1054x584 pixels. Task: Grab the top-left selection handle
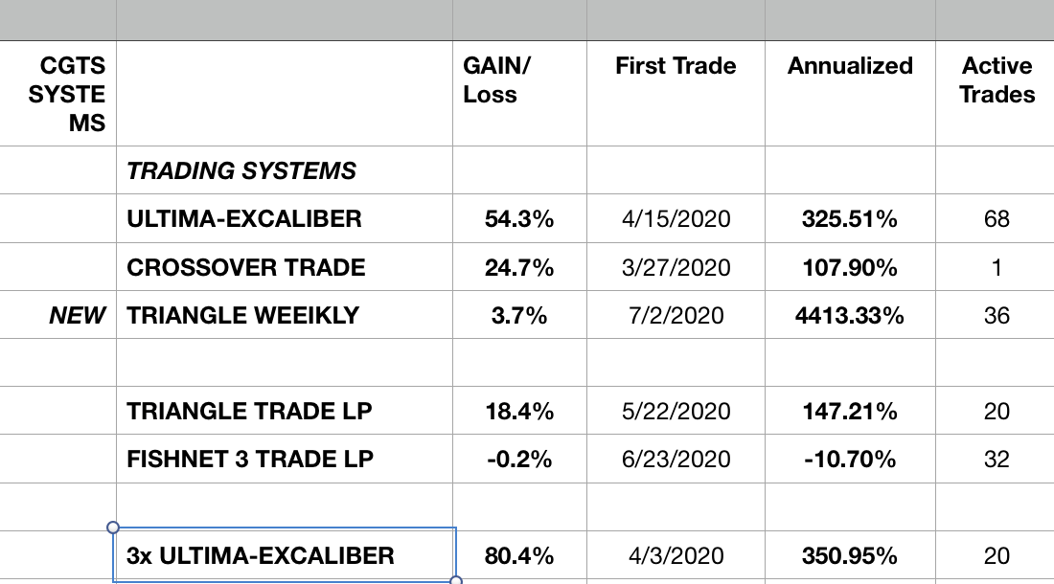pyautogui.click(x=113, y=528)
